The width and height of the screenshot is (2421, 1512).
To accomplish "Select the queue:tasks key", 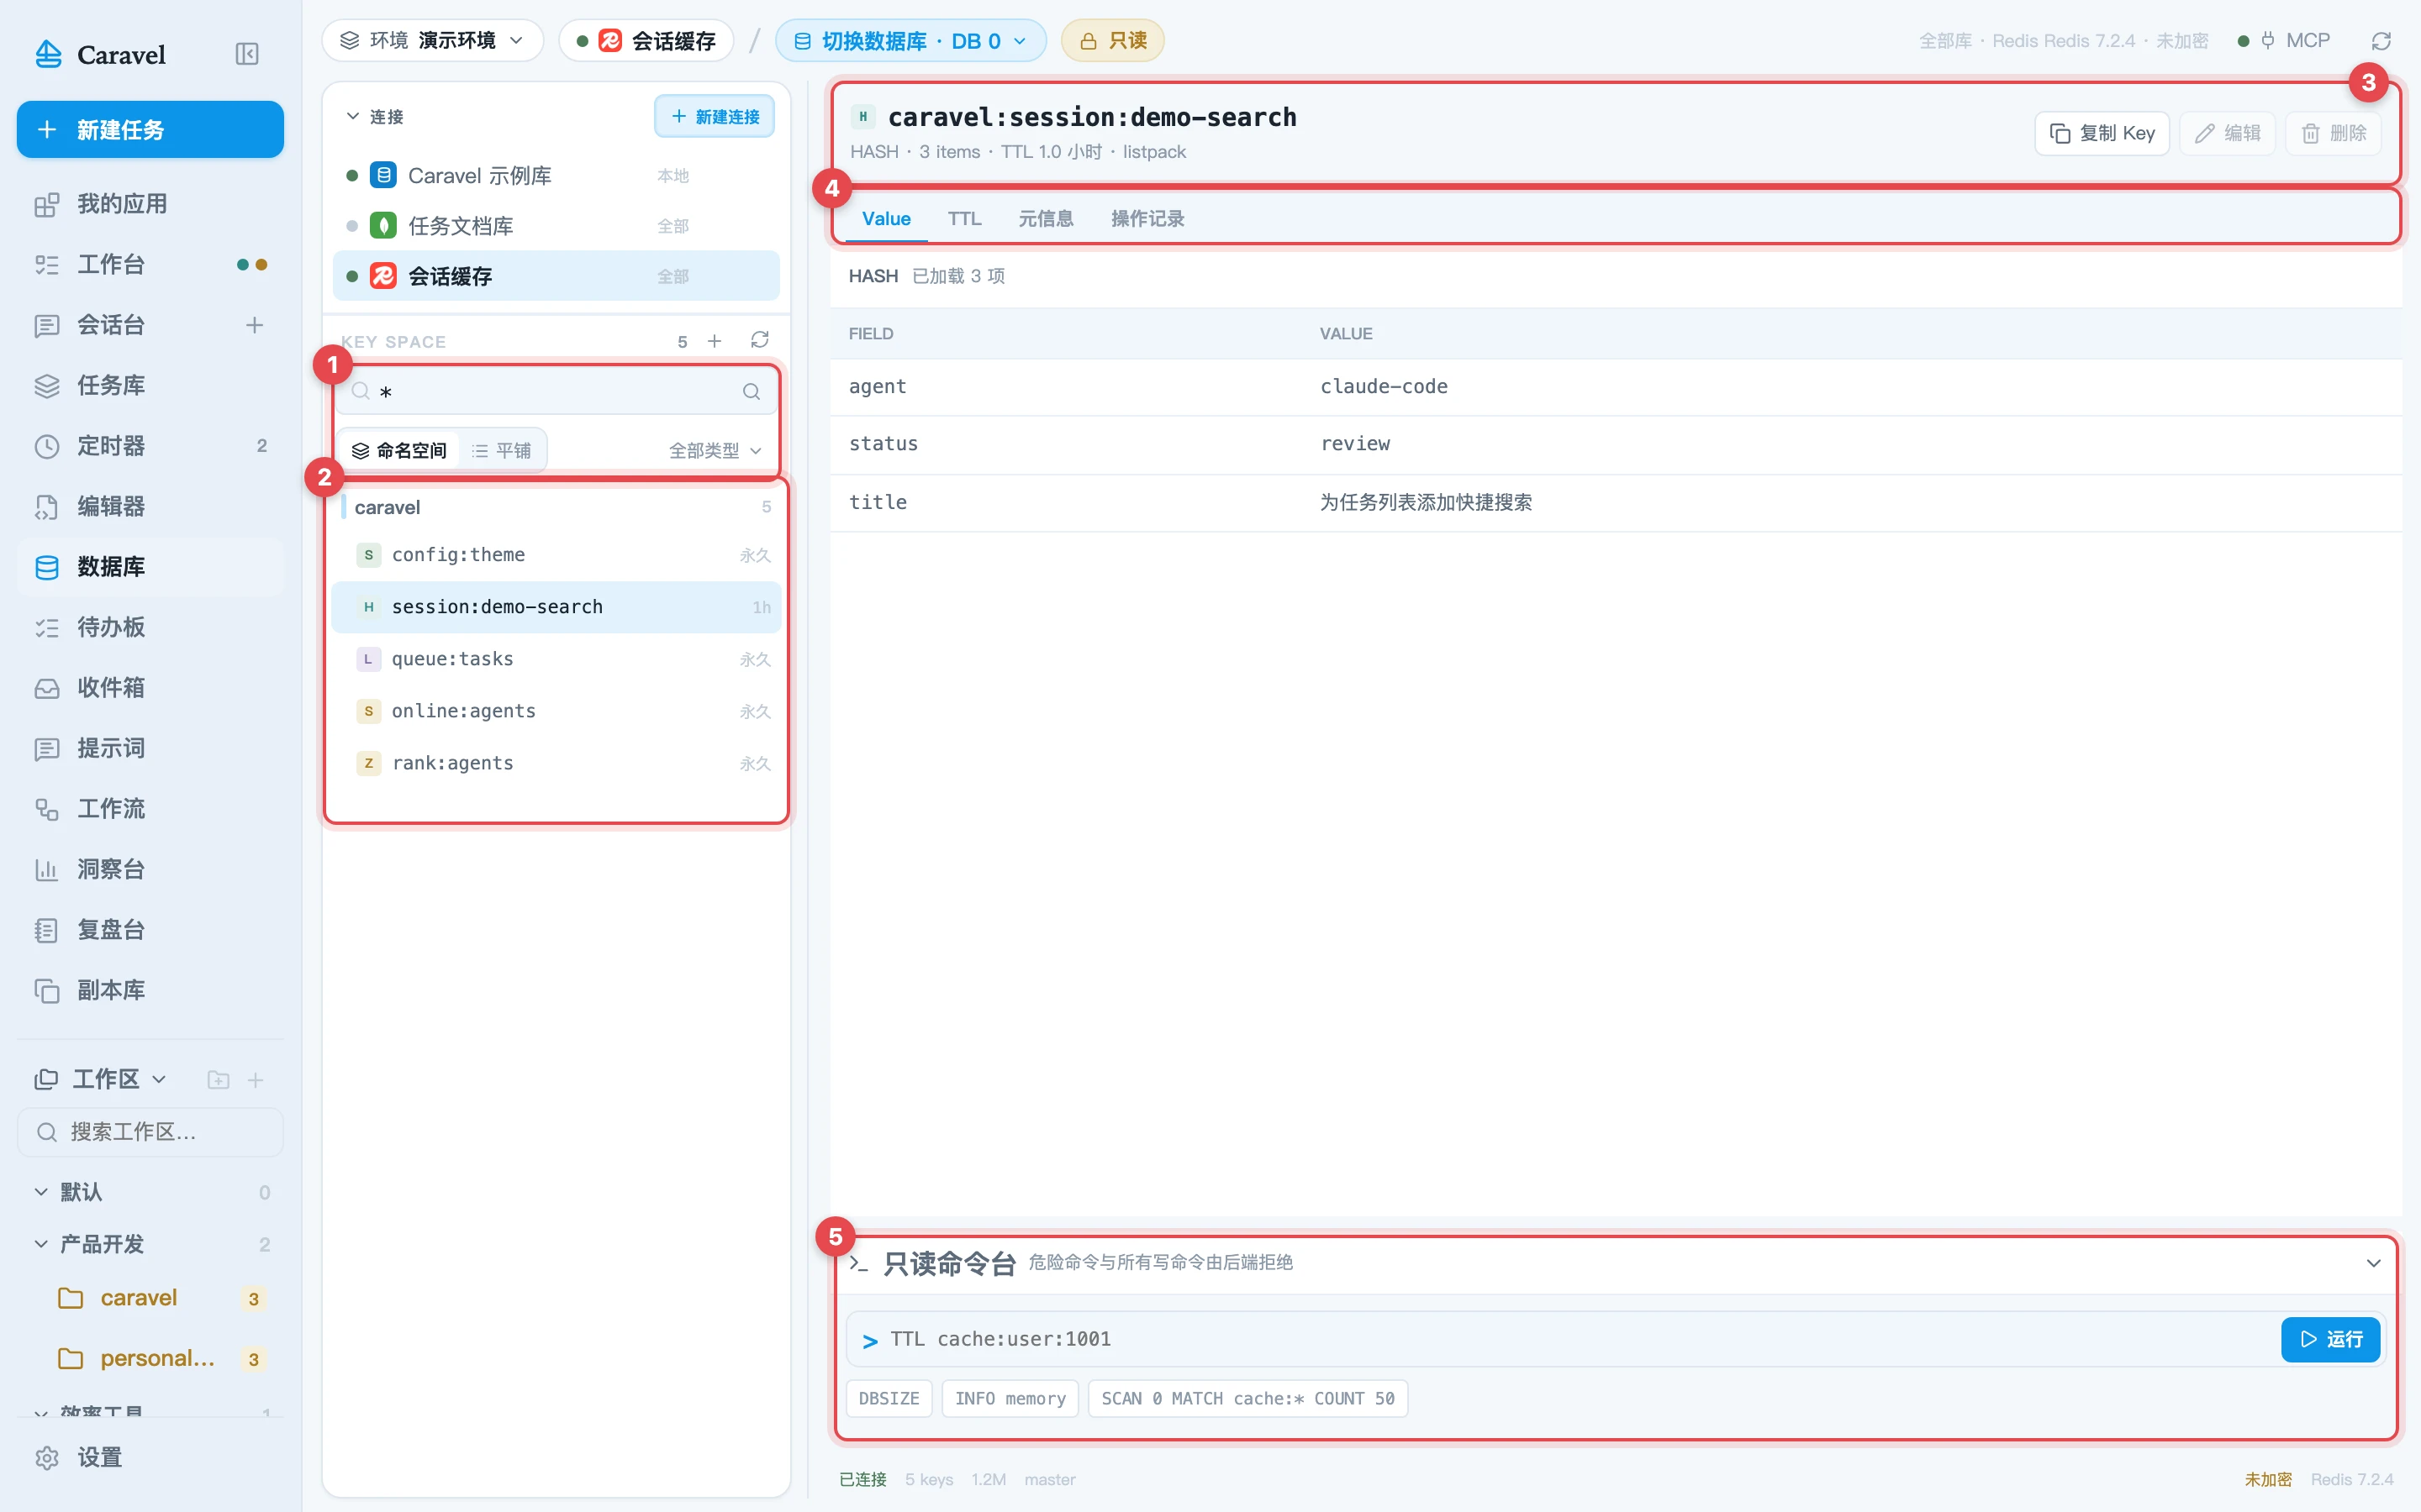I will (x=556, y=659).
